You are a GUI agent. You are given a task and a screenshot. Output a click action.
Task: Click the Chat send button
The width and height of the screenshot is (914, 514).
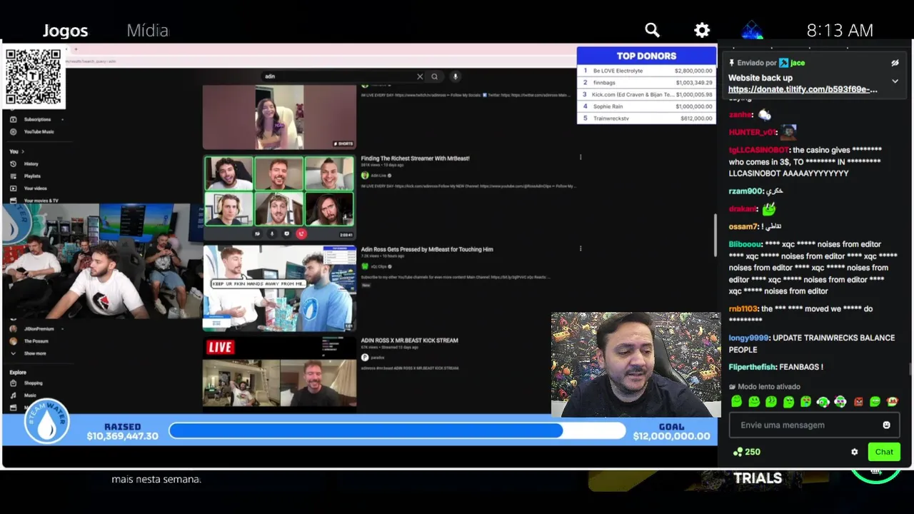(x=884, y=452)
